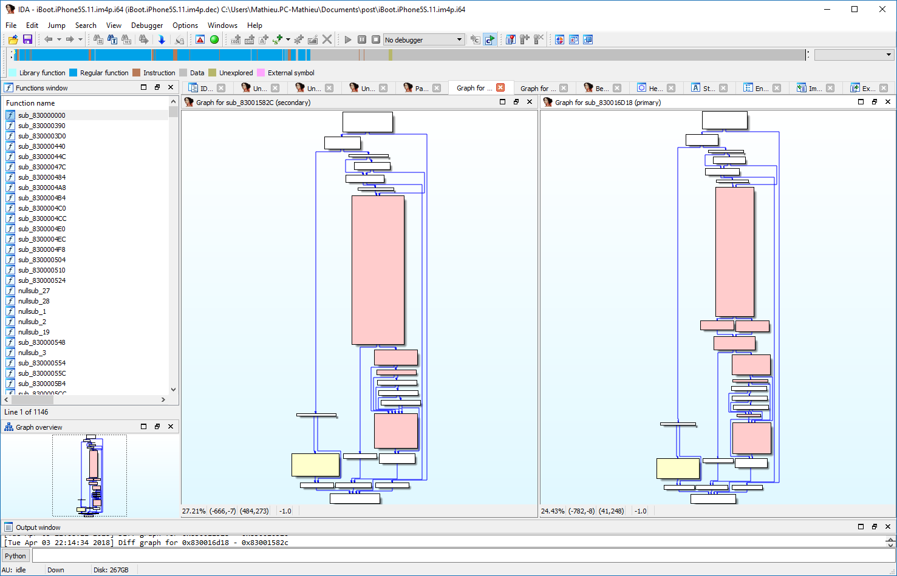Close the active Graph for tab

tap(500, 87)
